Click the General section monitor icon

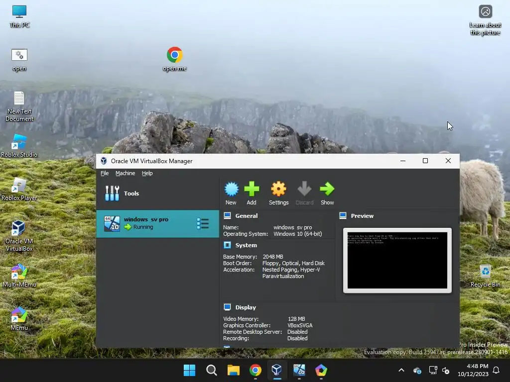[x=227, y=216]
